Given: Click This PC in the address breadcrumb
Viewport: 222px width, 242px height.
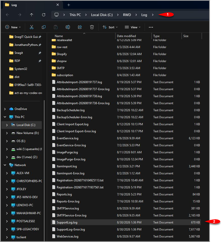Looking at the screenshot, I should [x=75, y=15].
